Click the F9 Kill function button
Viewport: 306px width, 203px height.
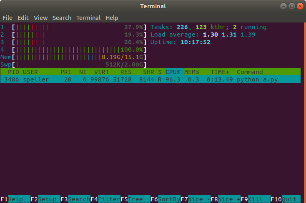click(x=256, y=199)
